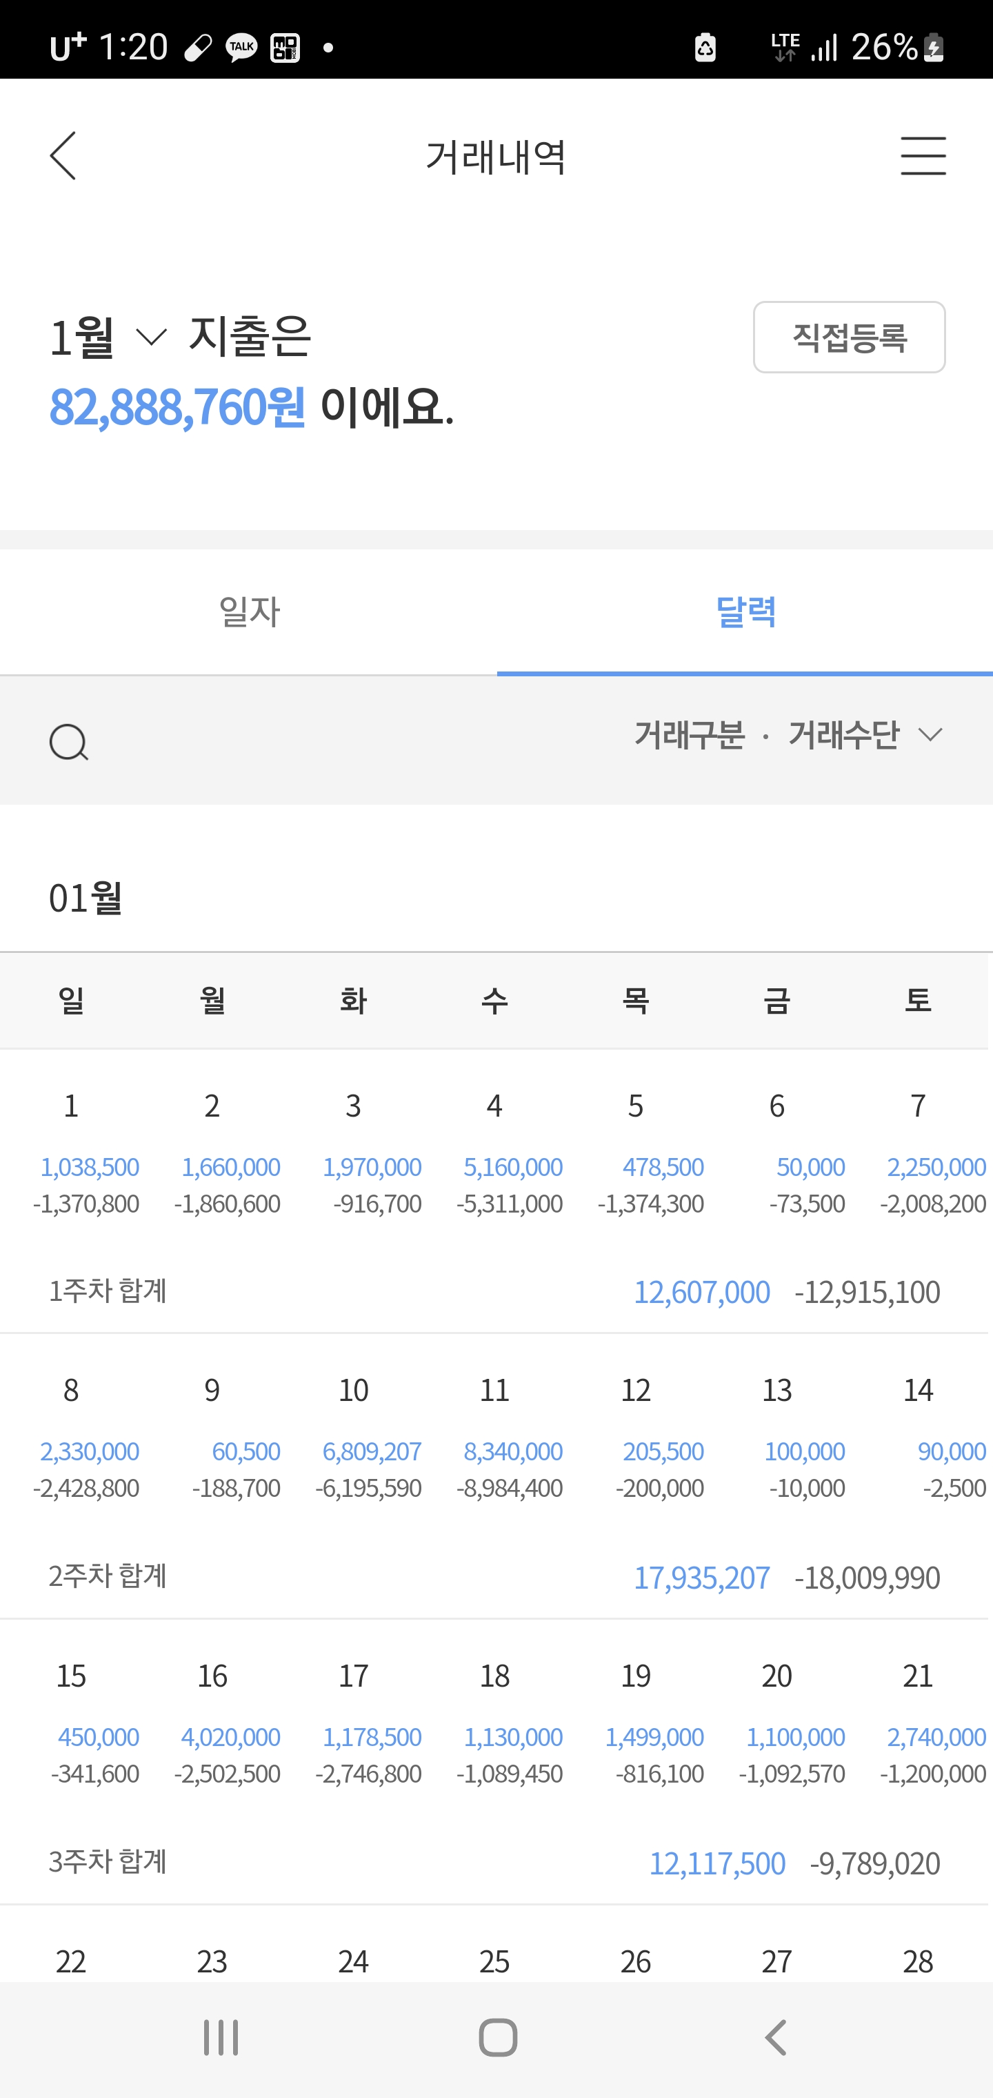Select calendar day 28
The height and width of the screenshot is (2098, 993).
tap(918, 1961)
